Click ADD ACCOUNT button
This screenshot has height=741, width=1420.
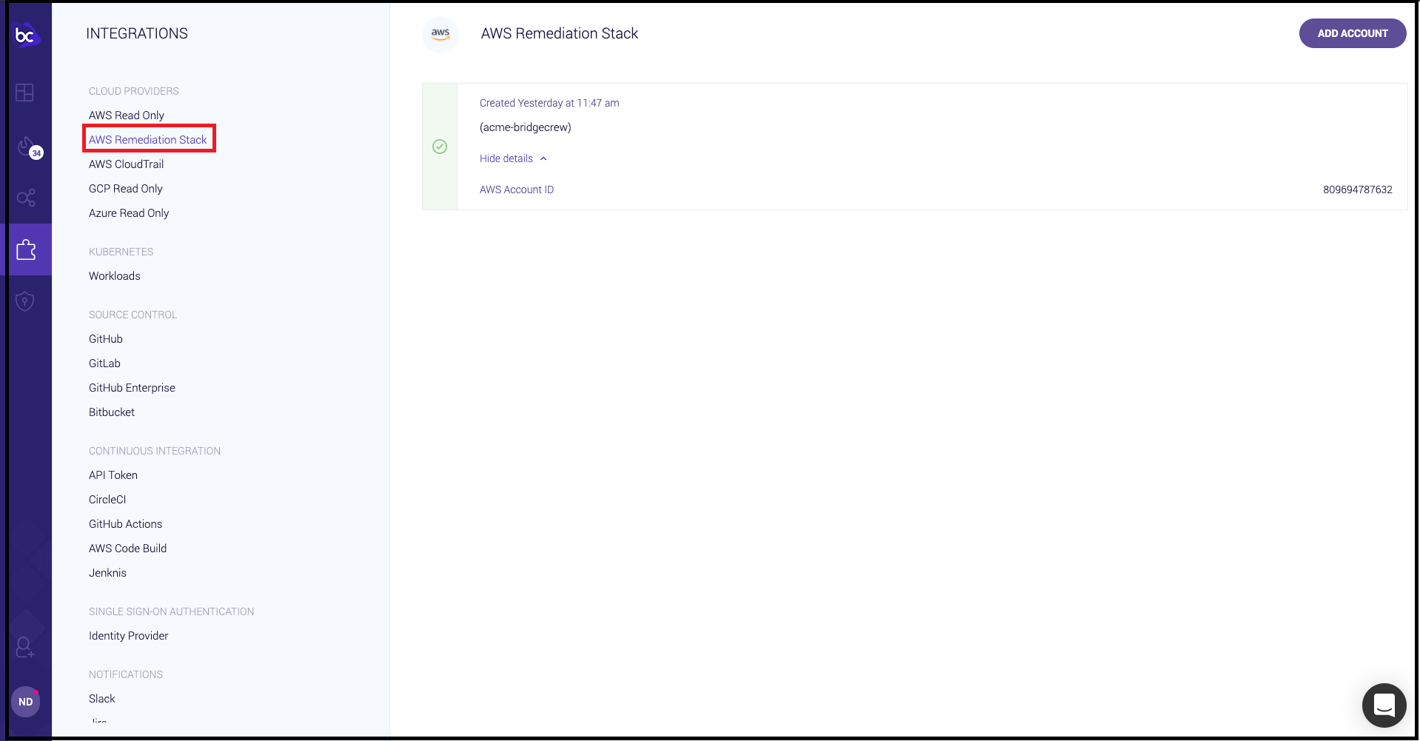click(1352, 33)
